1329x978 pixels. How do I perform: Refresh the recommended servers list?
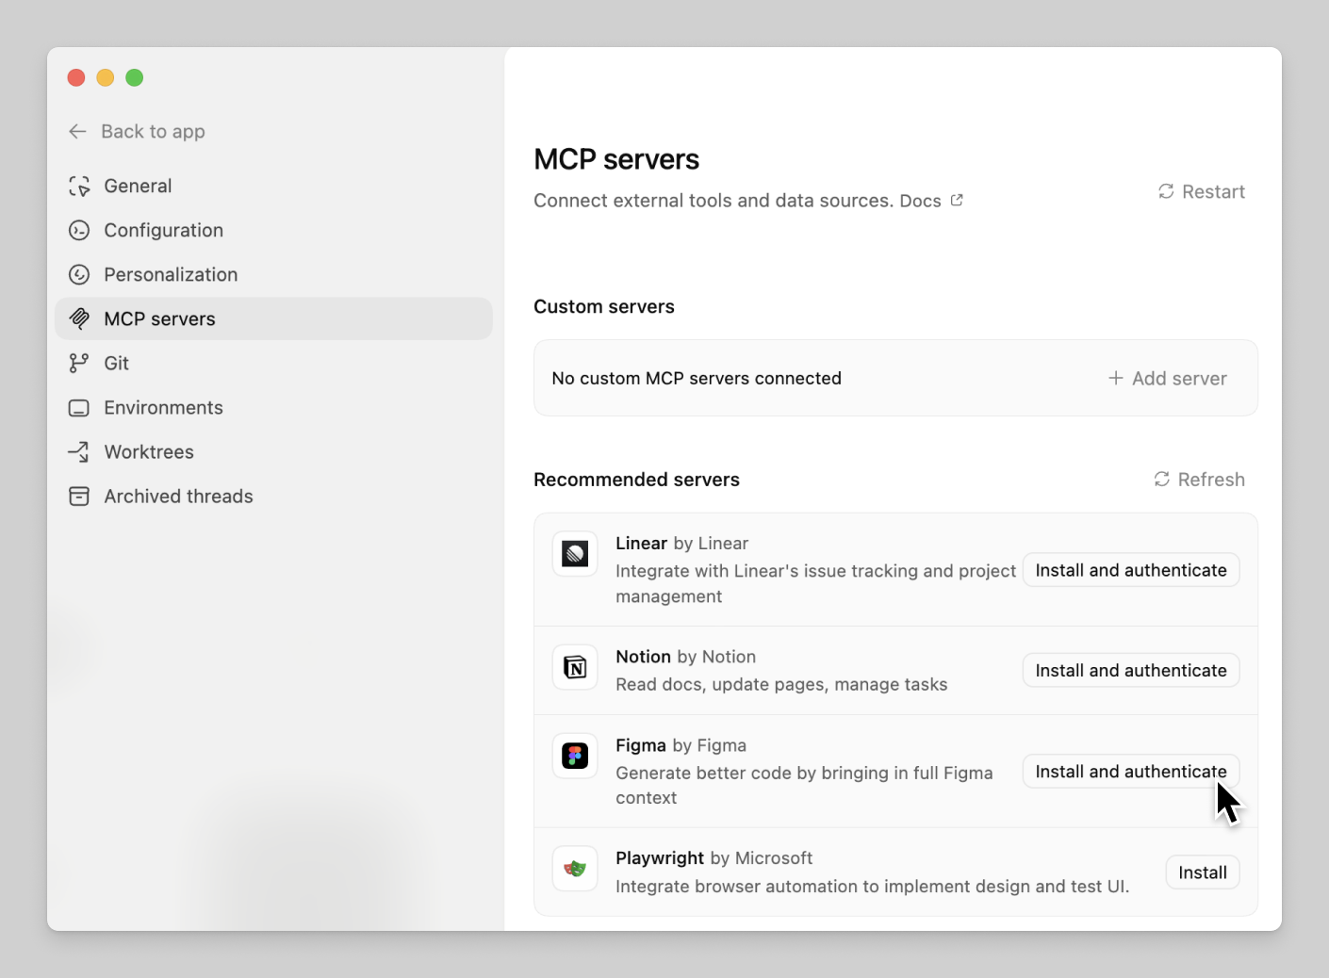coord(1199,479)
